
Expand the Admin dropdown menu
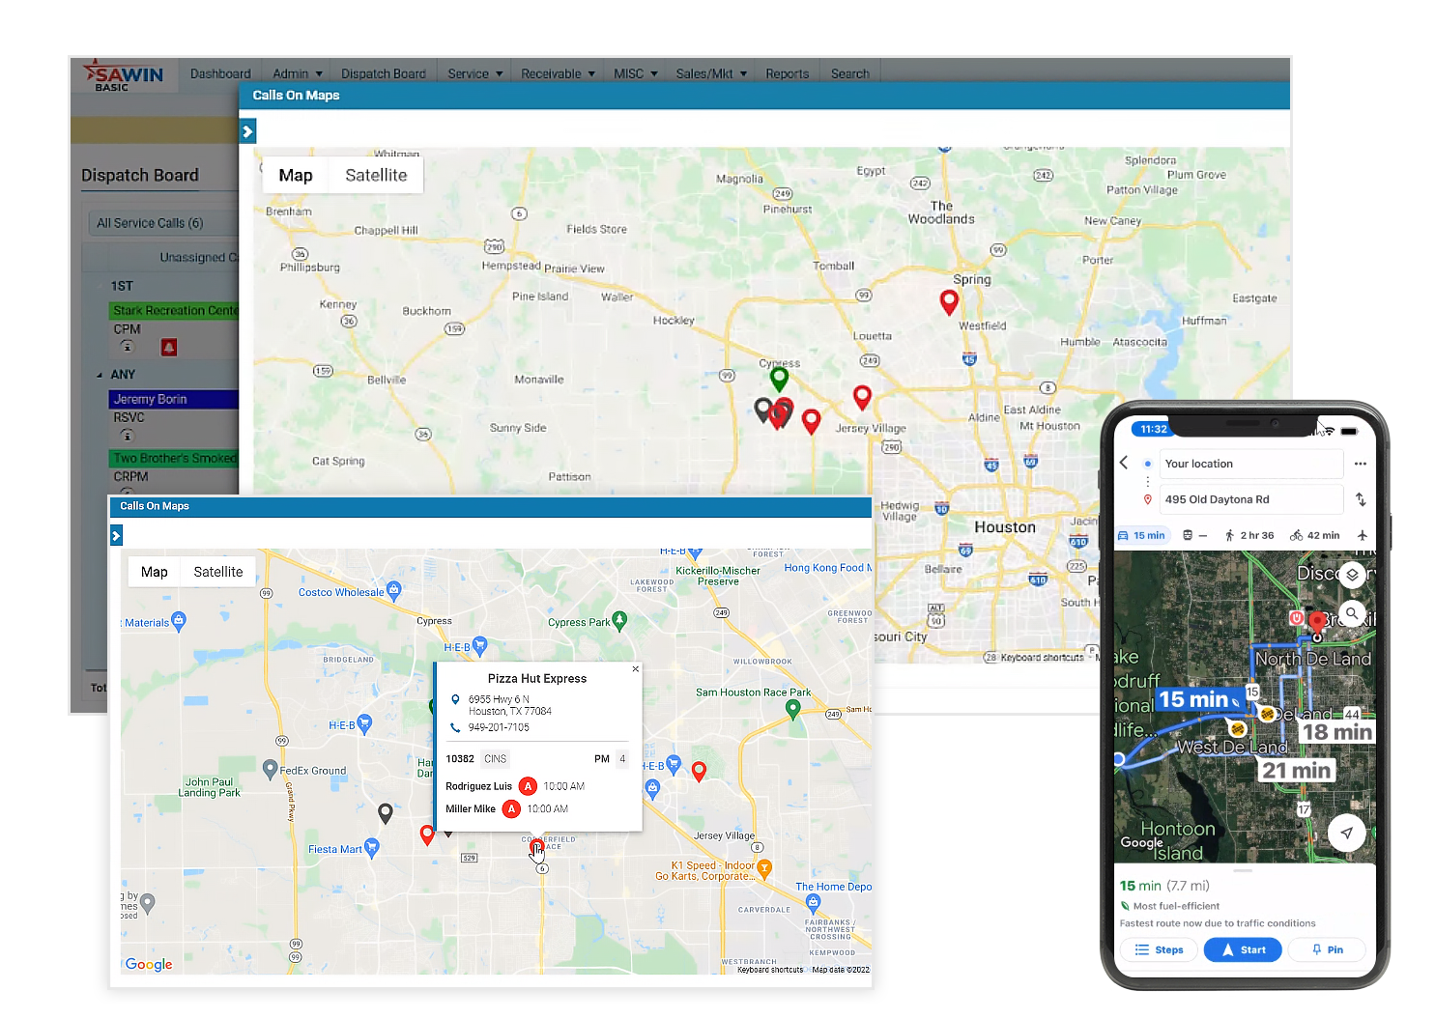pyautogui.click(x=297, y=73)
